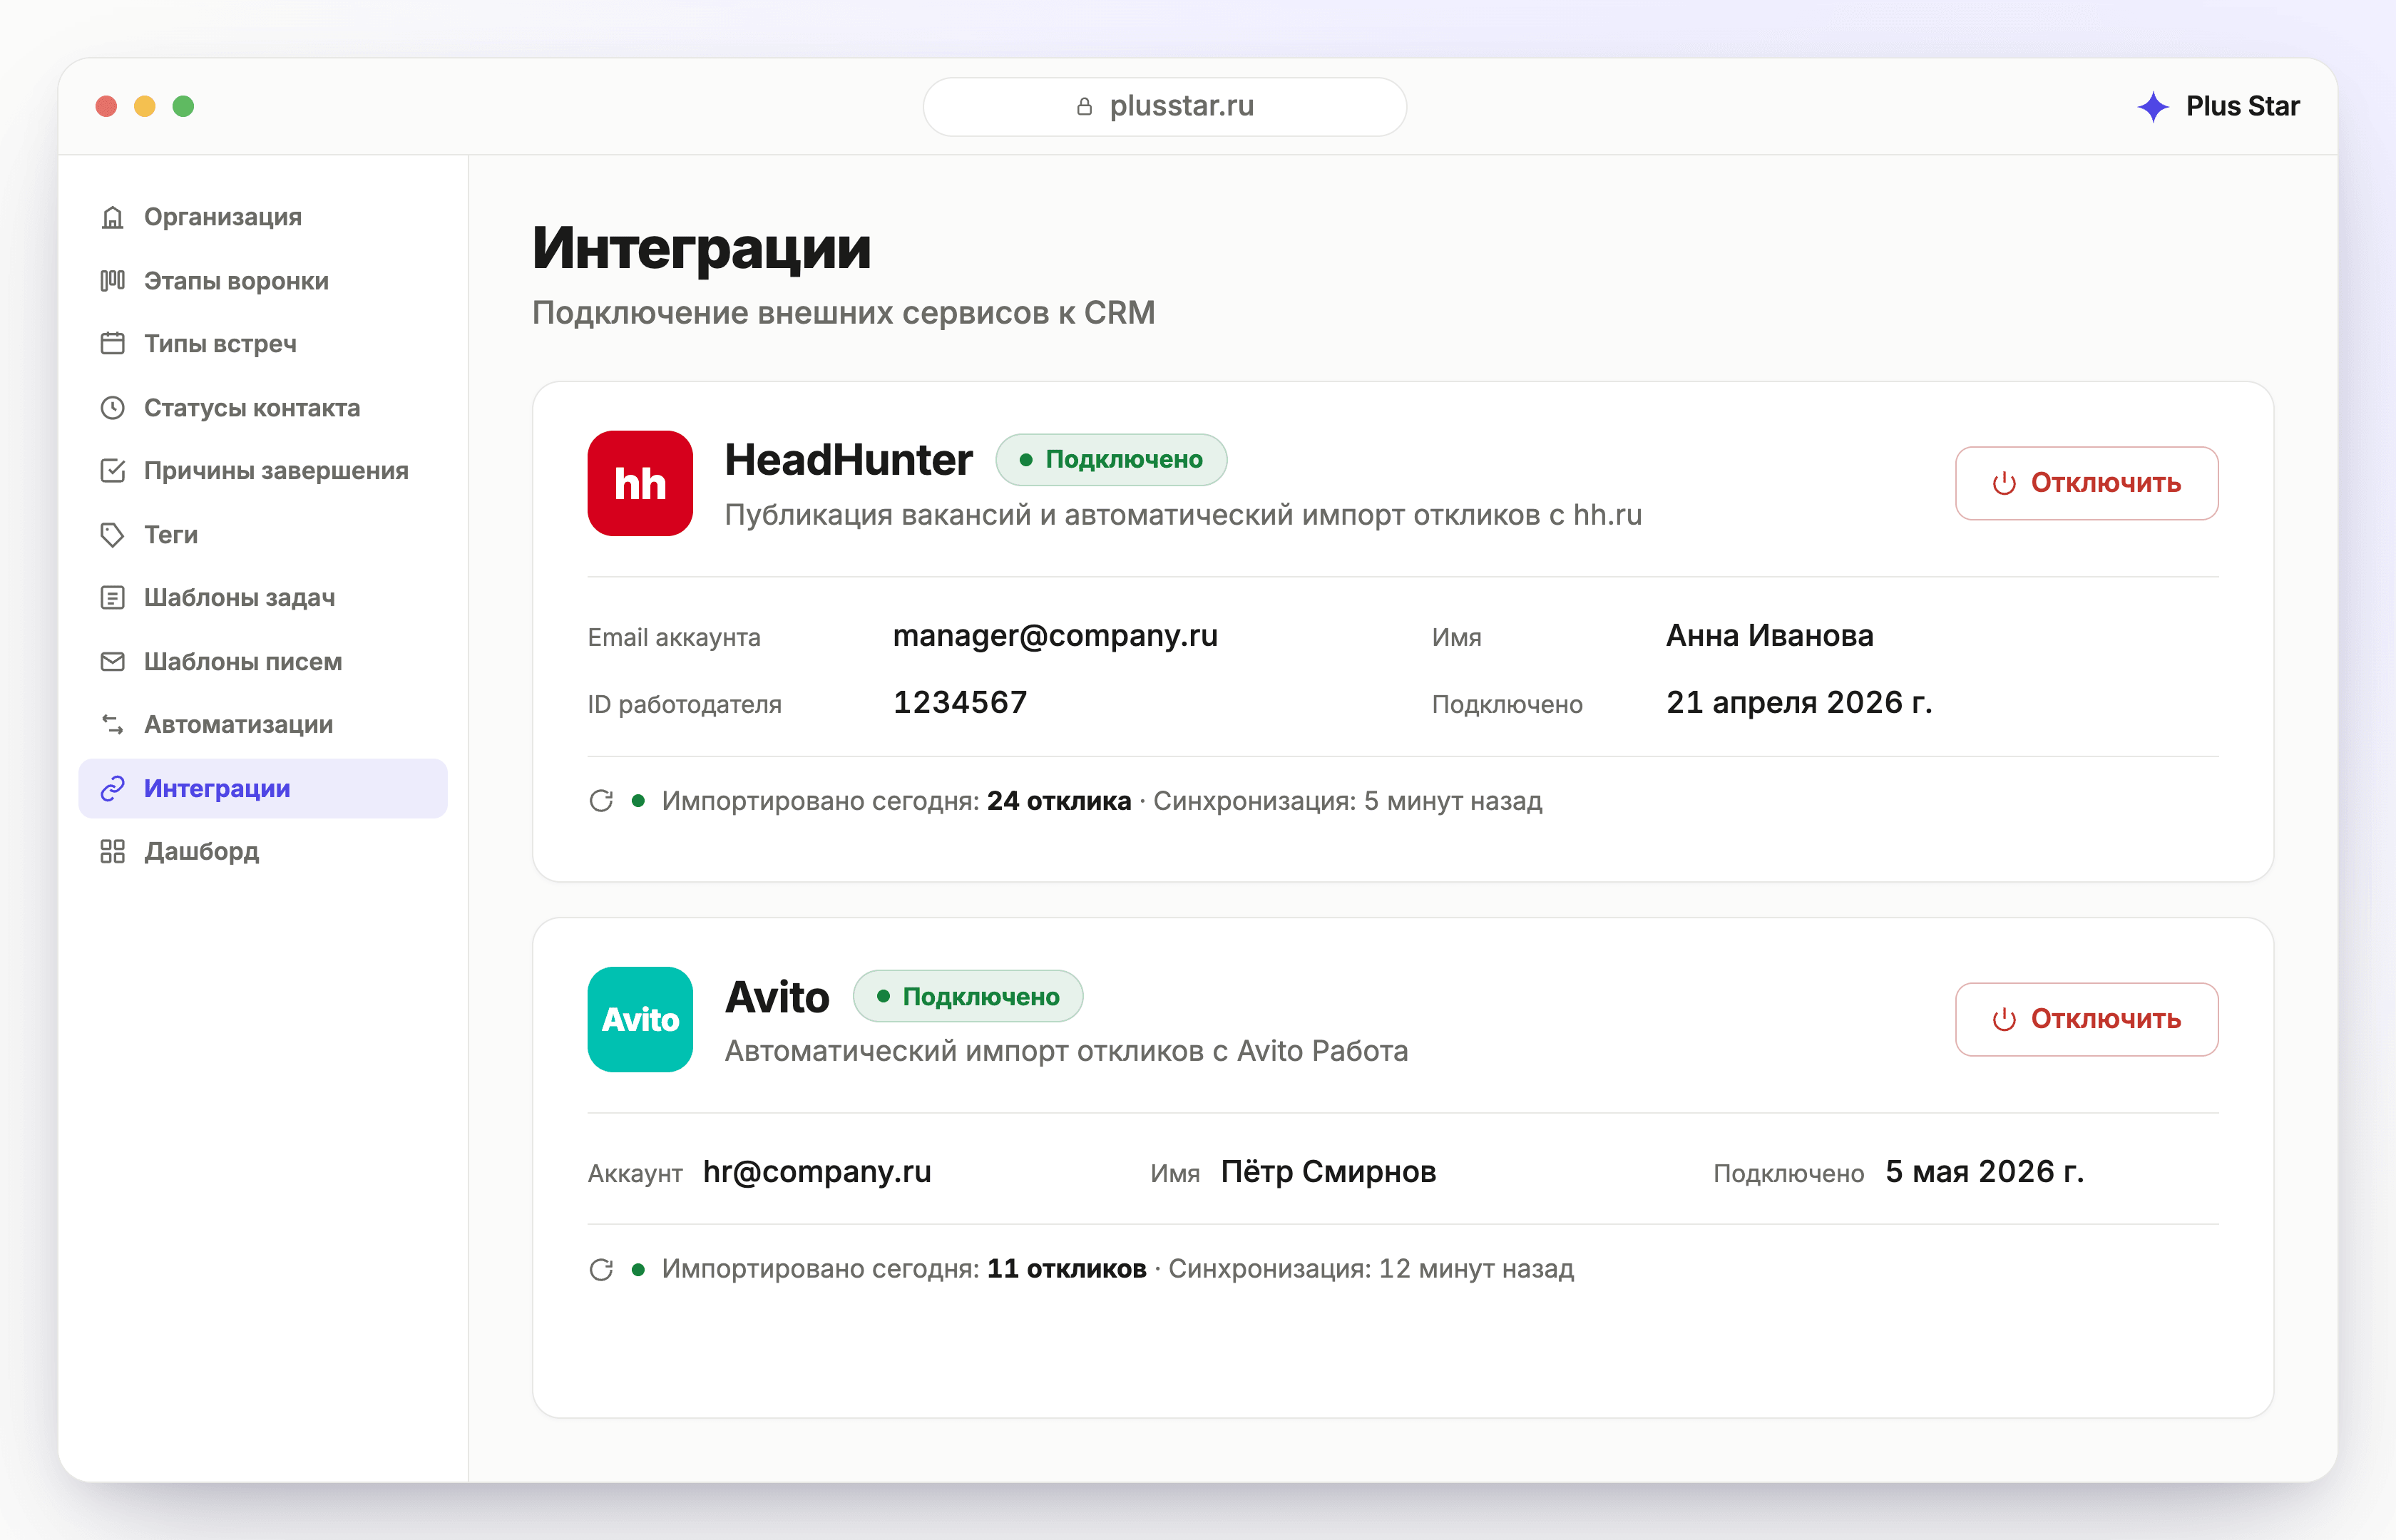Screen dimensions: 2396x1540
Task: Click the red hh HeadHunter logo
Action: pyautogui.click(x=640, y=483)
